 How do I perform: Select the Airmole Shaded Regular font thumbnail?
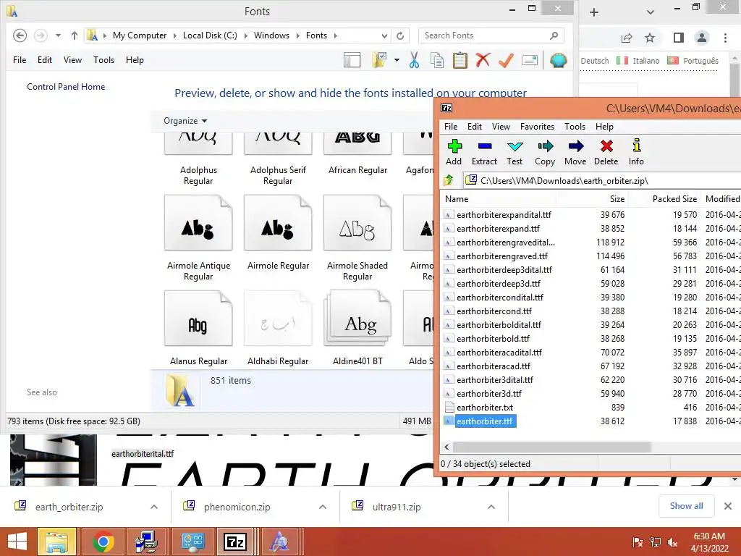tap(357, 223)
